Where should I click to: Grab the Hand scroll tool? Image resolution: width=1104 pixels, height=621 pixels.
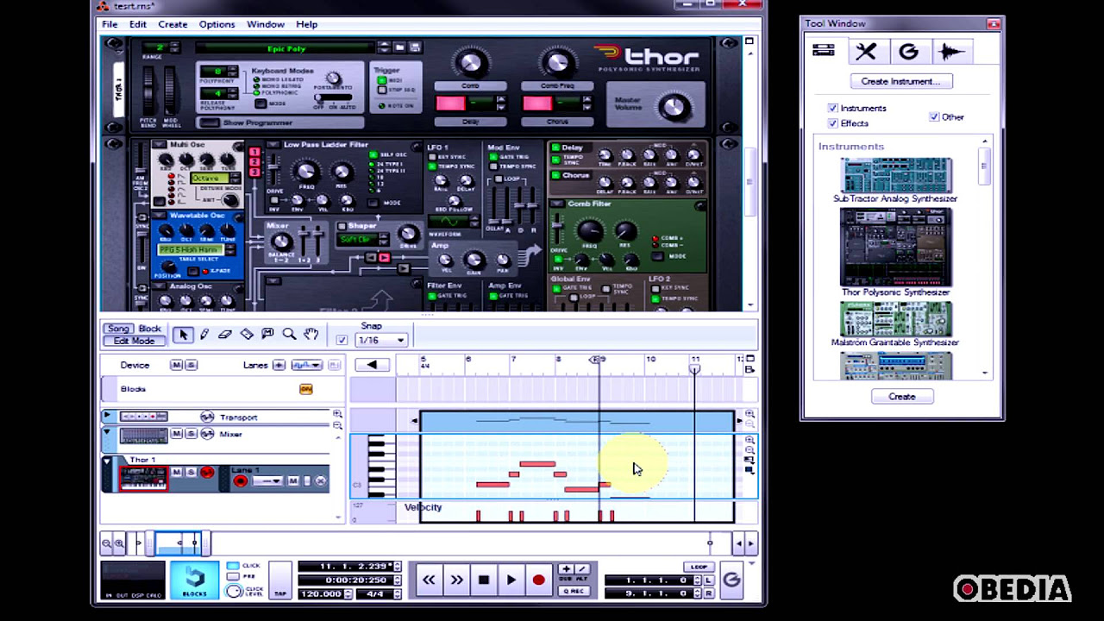[311, 334]
